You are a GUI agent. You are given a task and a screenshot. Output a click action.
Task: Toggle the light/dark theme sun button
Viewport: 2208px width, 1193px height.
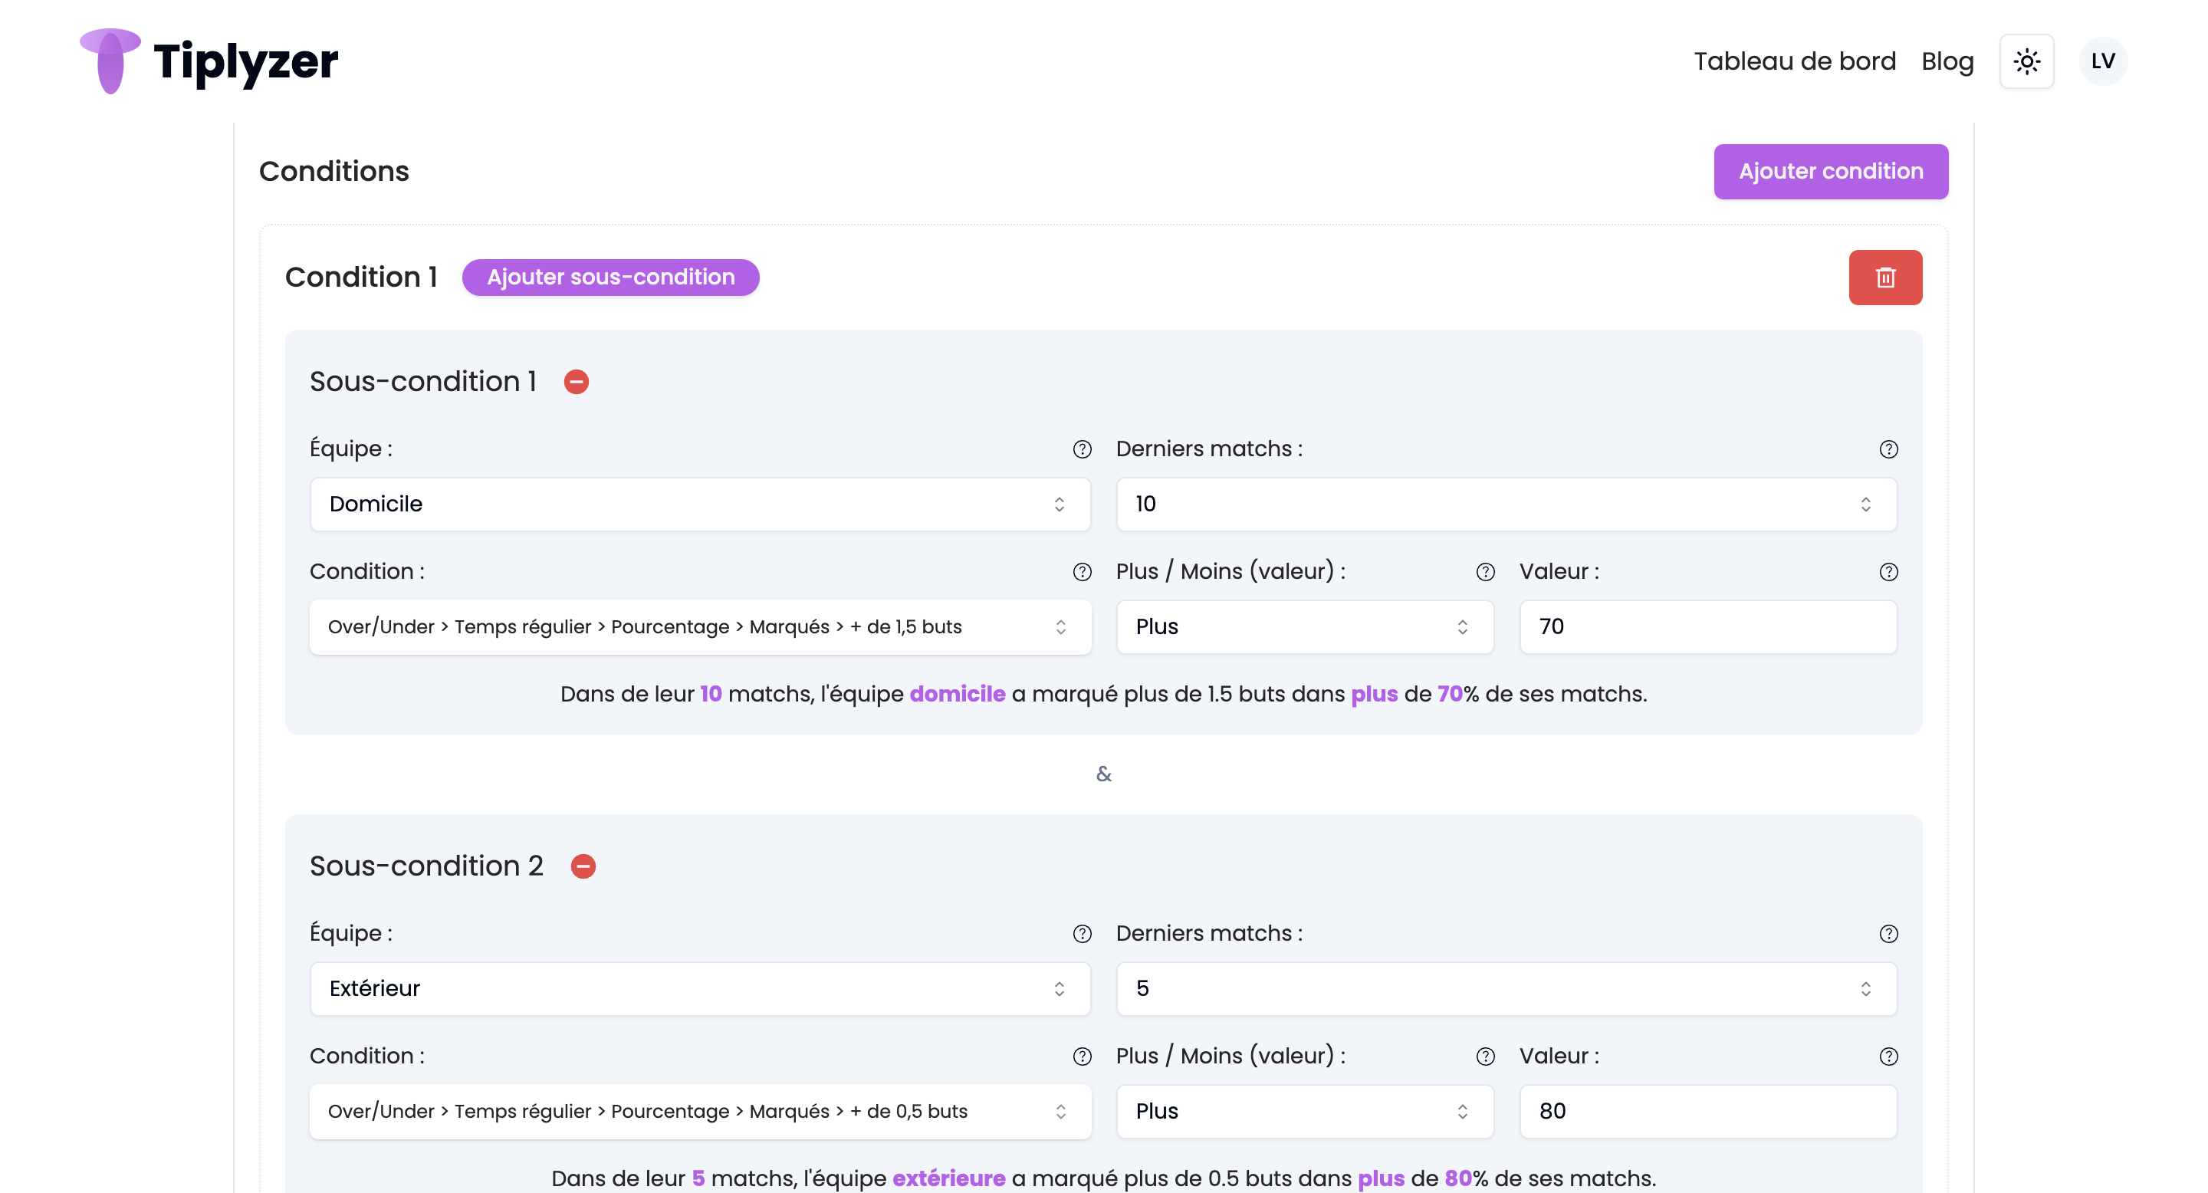click(x=2026, y=61)
